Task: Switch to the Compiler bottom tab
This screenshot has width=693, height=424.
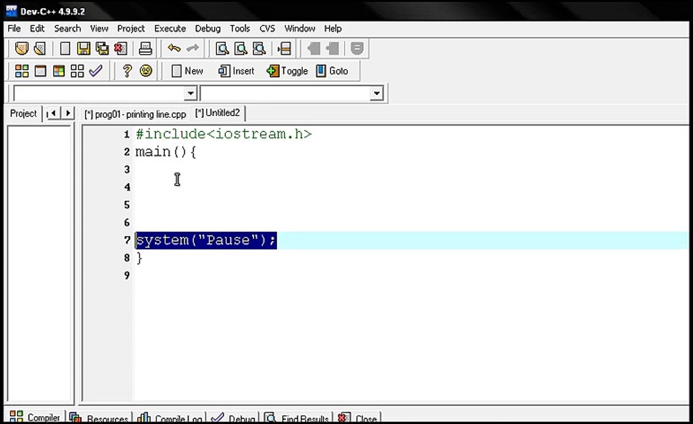Action: point(35,418)
